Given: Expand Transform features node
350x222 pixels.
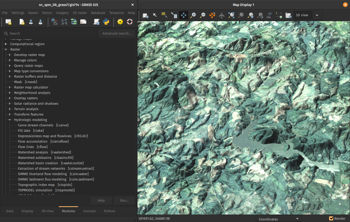Looking at the screenshot, I should pyautogui.click(x=10, y=114).
